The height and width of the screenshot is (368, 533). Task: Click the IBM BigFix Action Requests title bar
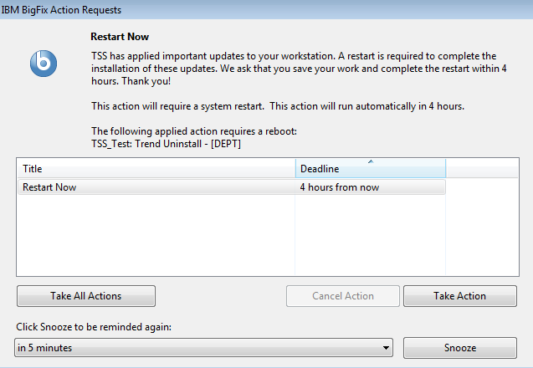pos(266,9)
